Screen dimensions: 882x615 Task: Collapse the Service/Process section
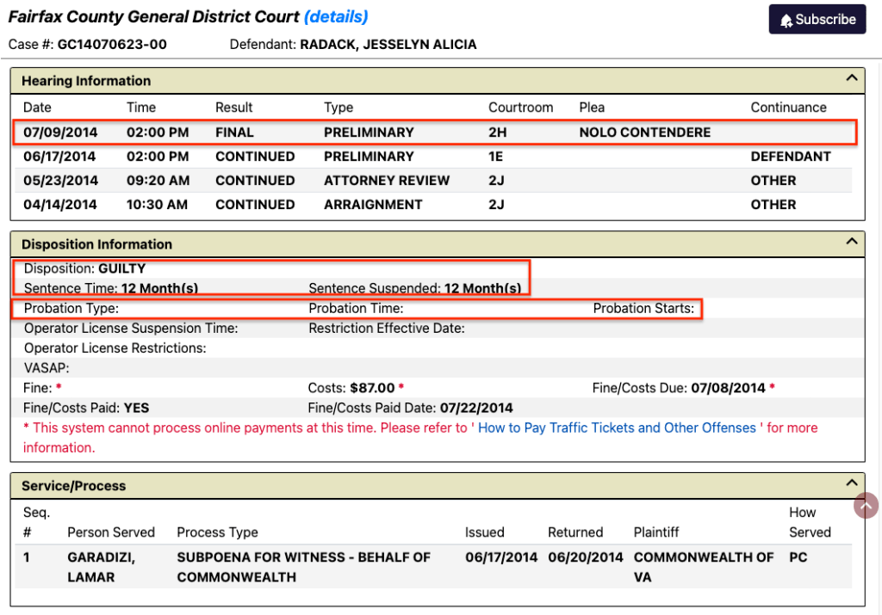(x=852, y=483)
